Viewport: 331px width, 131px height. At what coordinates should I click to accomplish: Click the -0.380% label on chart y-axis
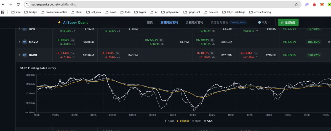[x=30, y=112]
